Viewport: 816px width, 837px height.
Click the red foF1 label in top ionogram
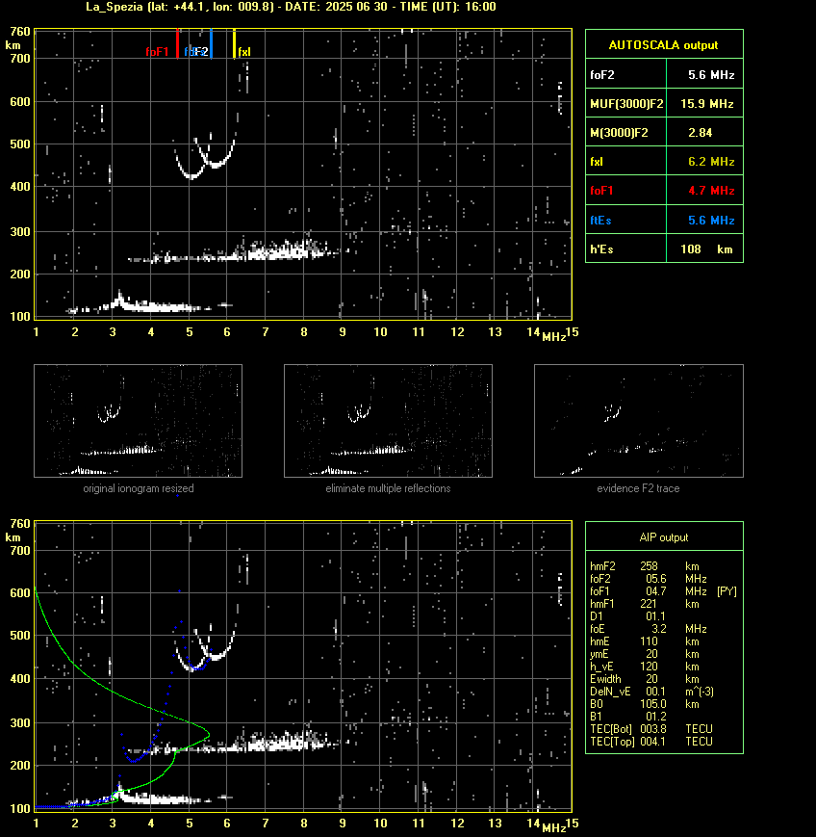[157, 52]
